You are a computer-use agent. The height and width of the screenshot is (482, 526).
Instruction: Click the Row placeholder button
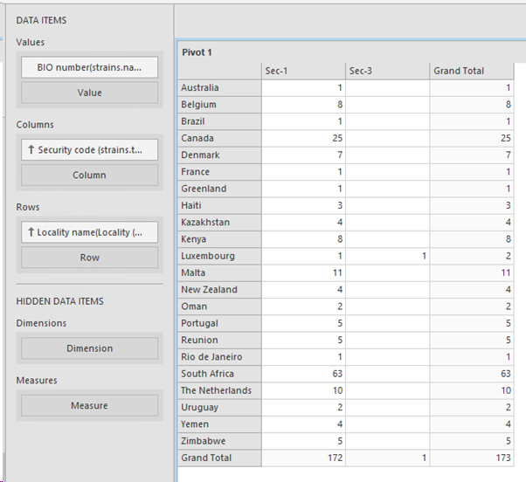pos(89,258)
